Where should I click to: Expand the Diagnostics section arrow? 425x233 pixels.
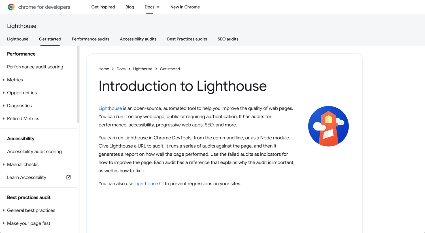[x=4, y=106]
